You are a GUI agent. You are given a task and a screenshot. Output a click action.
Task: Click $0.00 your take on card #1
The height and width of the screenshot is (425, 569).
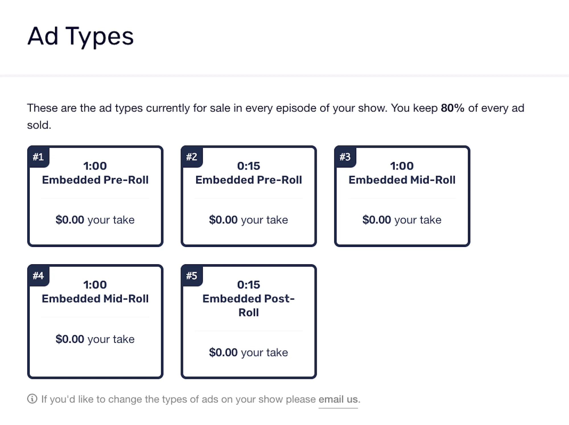[95, 220]
